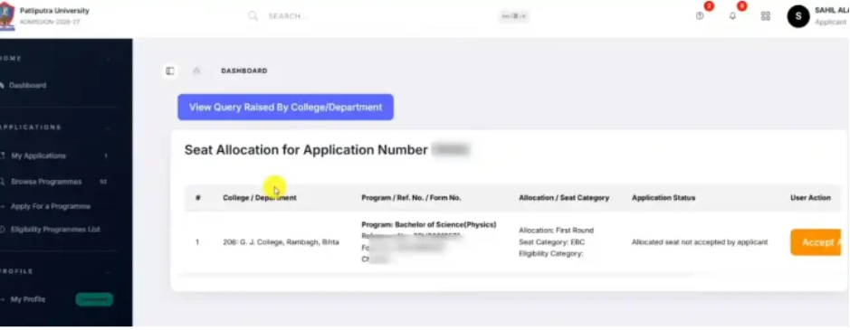This screenshot has height=330, width=850.
Task: Click the keyboard shortcut badge in search bar
Action: (x=513, y=16)
